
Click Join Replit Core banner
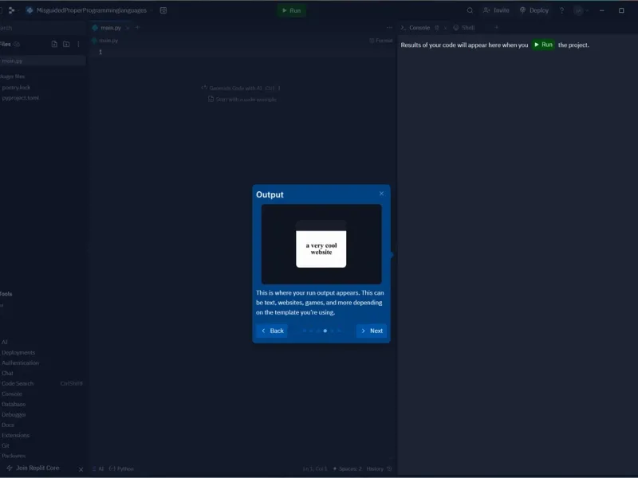pos(33,468)
